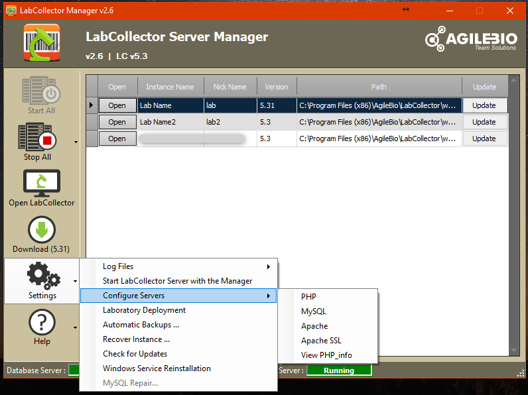Select the row marker arrow for Lab Name

[92, 105]
